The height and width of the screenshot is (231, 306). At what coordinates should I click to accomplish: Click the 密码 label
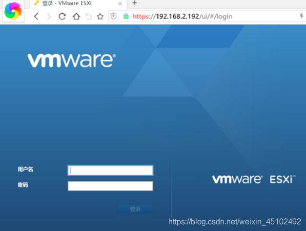click(23, 185)
